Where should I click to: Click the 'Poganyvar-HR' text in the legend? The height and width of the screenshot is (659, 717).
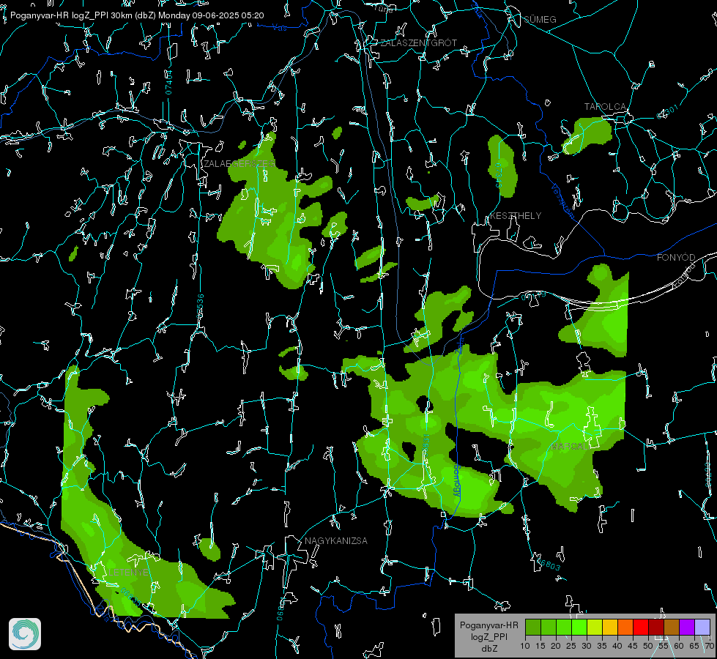(x=488, y=625)
